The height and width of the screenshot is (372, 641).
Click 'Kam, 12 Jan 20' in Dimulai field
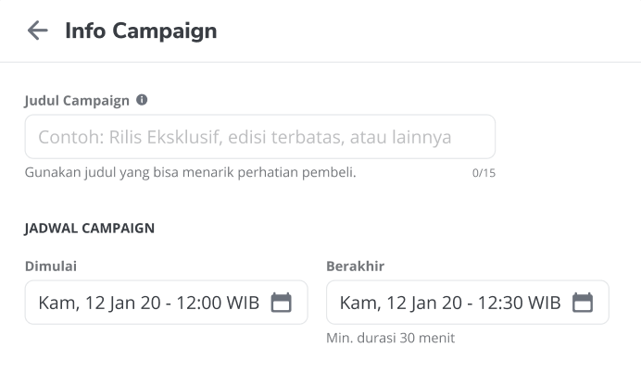pos(99,303)
